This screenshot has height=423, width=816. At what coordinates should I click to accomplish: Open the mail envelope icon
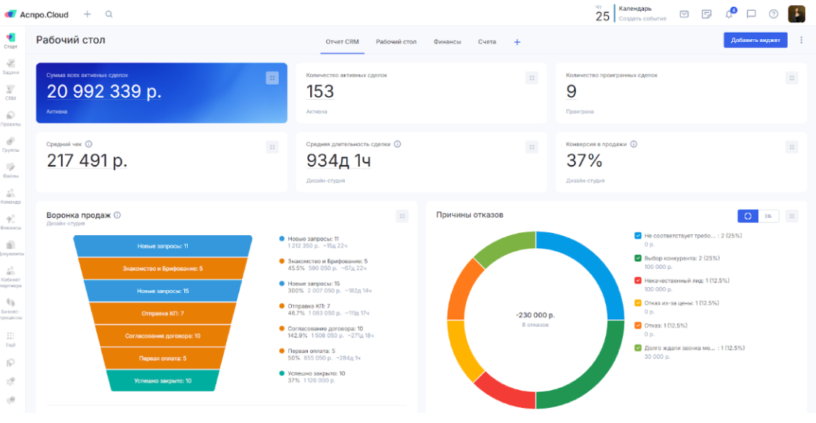pyautogui.click(x=685, y=14)
